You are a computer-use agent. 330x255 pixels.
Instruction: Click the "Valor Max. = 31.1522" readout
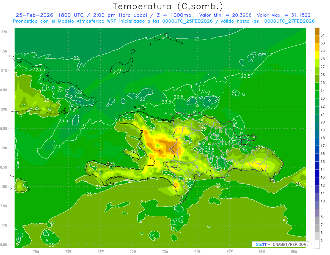[x=284, y=15]
